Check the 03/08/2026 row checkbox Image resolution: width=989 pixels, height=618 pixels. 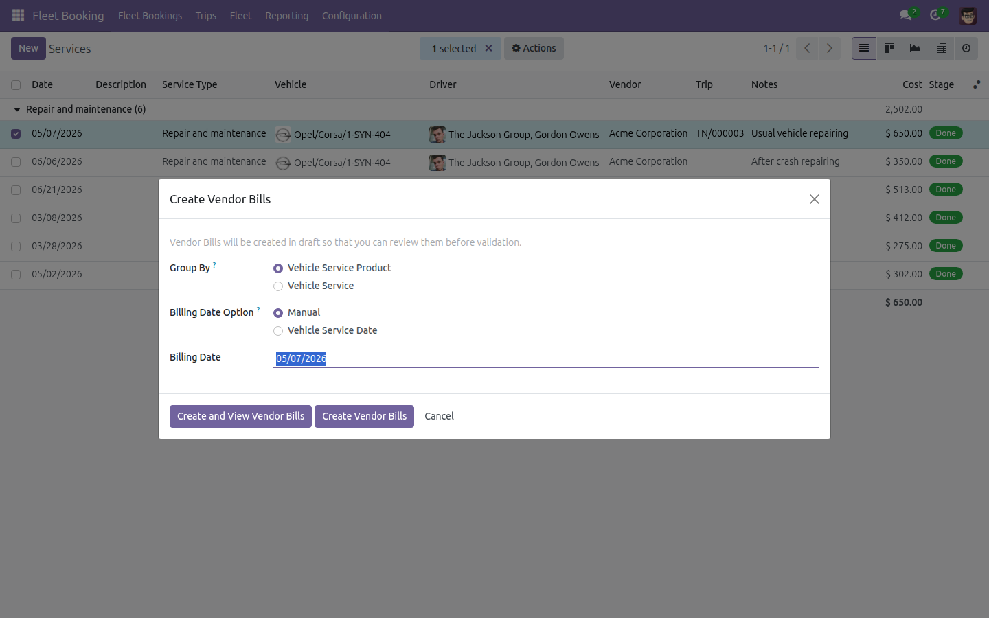16,218
